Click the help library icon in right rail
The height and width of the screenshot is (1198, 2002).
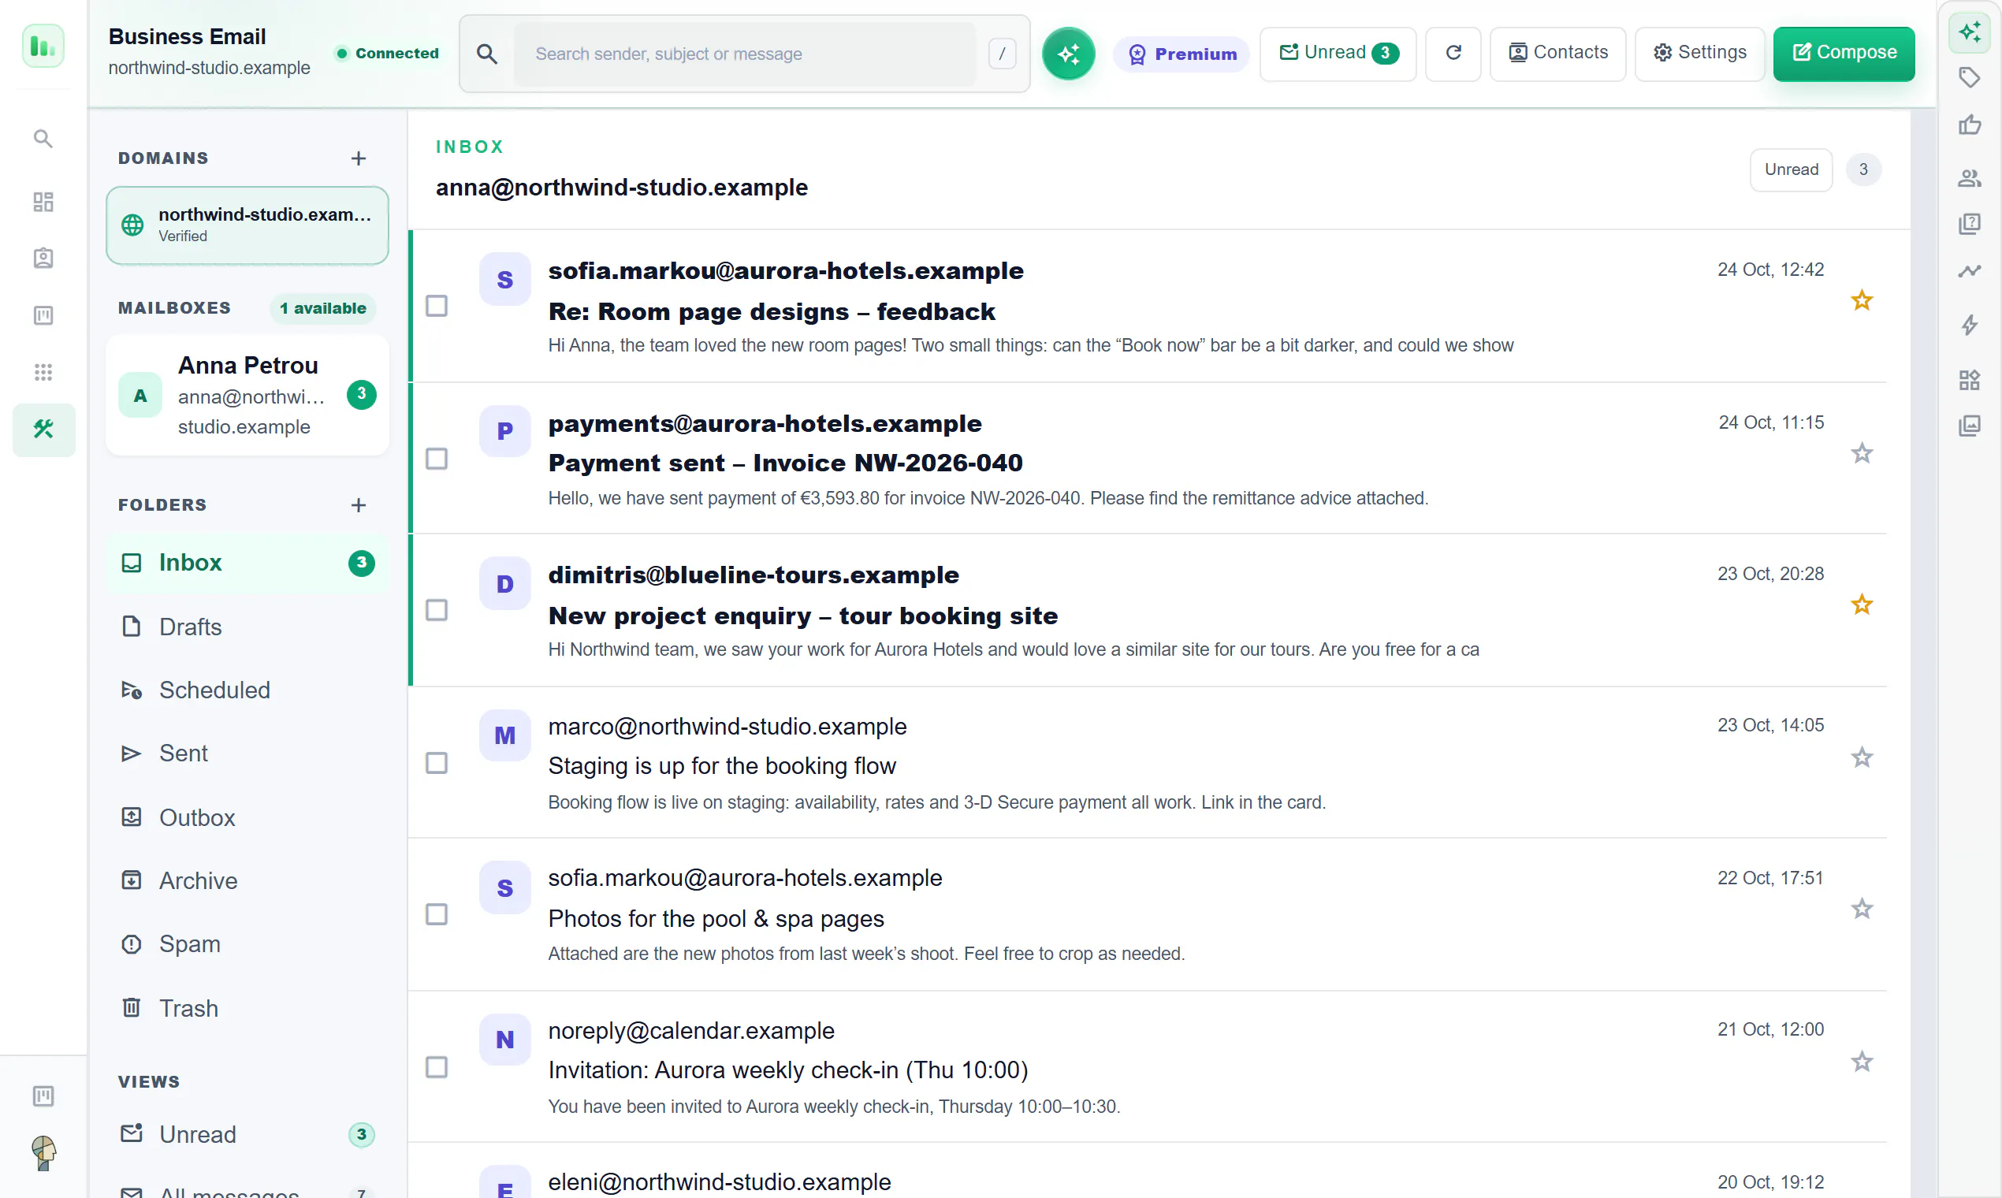[1969, 224]
